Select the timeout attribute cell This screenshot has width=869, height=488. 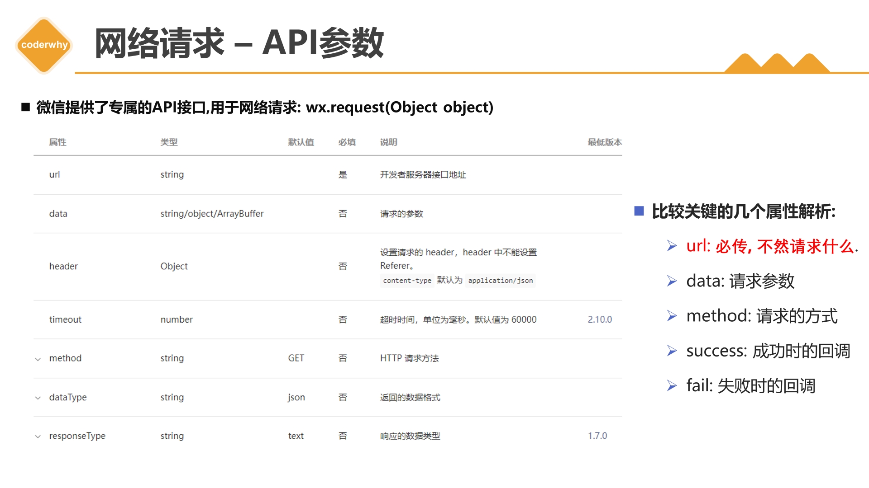65,319
